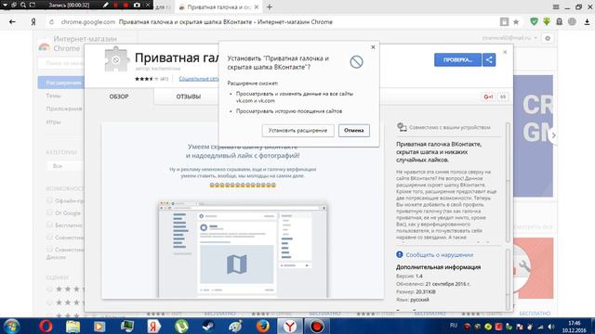Click the store settings gear icon
The height and width of the screenshot is (334, 595).
548,38
